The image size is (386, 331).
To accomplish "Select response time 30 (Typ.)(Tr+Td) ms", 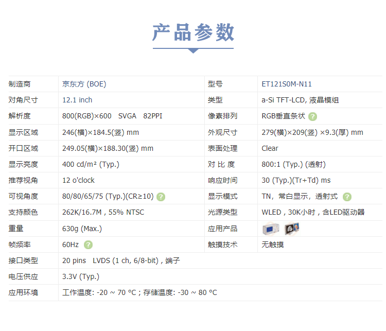I will point(296,180).
